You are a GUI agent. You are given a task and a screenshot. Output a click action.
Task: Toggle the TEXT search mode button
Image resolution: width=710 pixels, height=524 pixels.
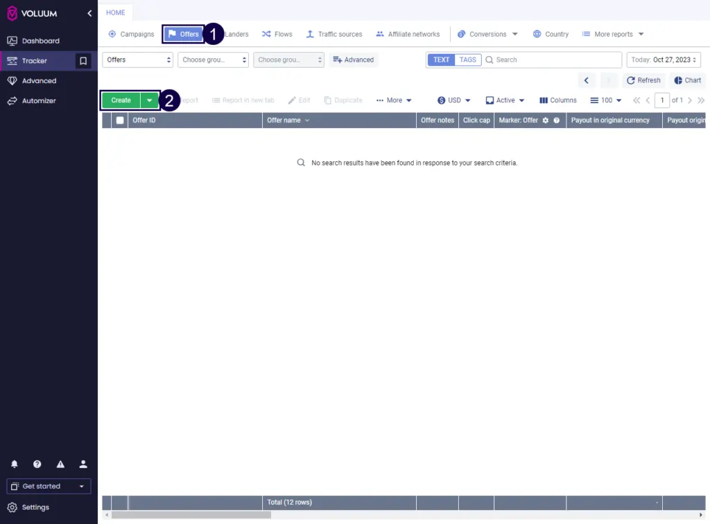[440, 60]
